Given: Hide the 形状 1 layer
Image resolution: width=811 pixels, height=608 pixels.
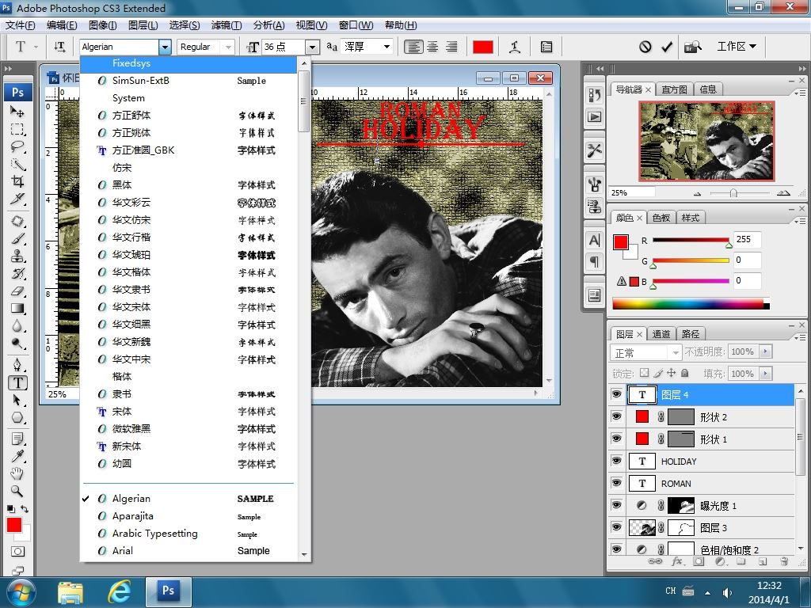Looking at the screenshot, I should coord(616,439).
